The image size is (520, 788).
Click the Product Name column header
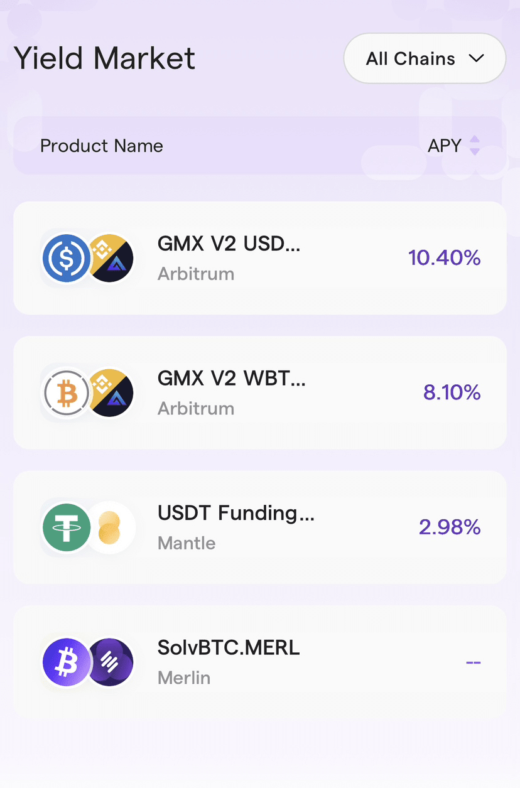(x=102, y=146)
